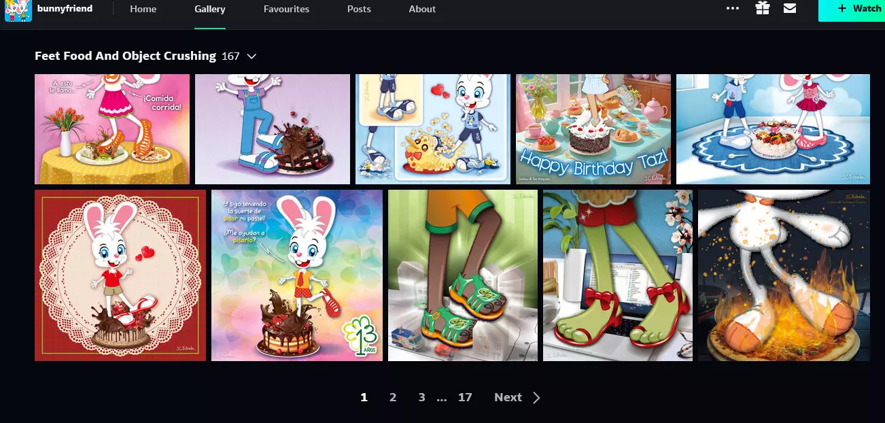
Task: Open the flaming pizza artwork thumbnail
Action: point(784,275)
